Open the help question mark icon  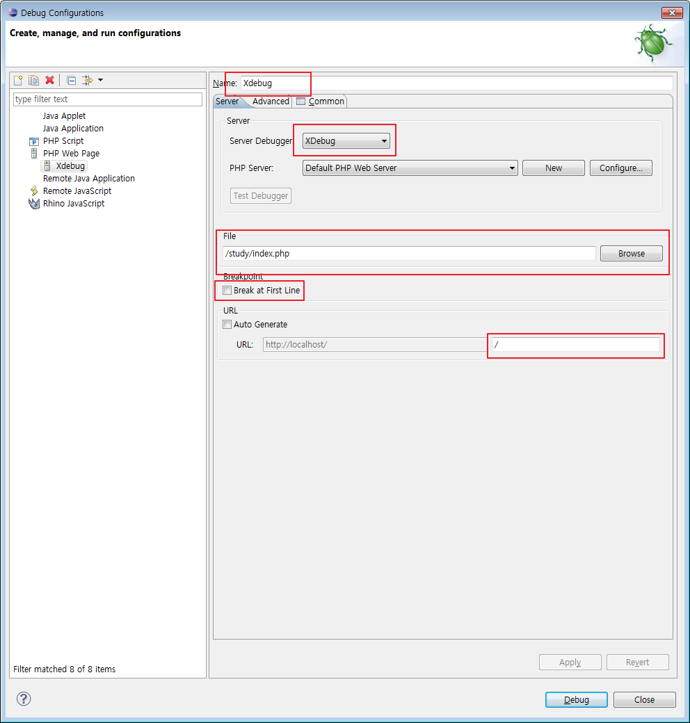pos(24,699)
